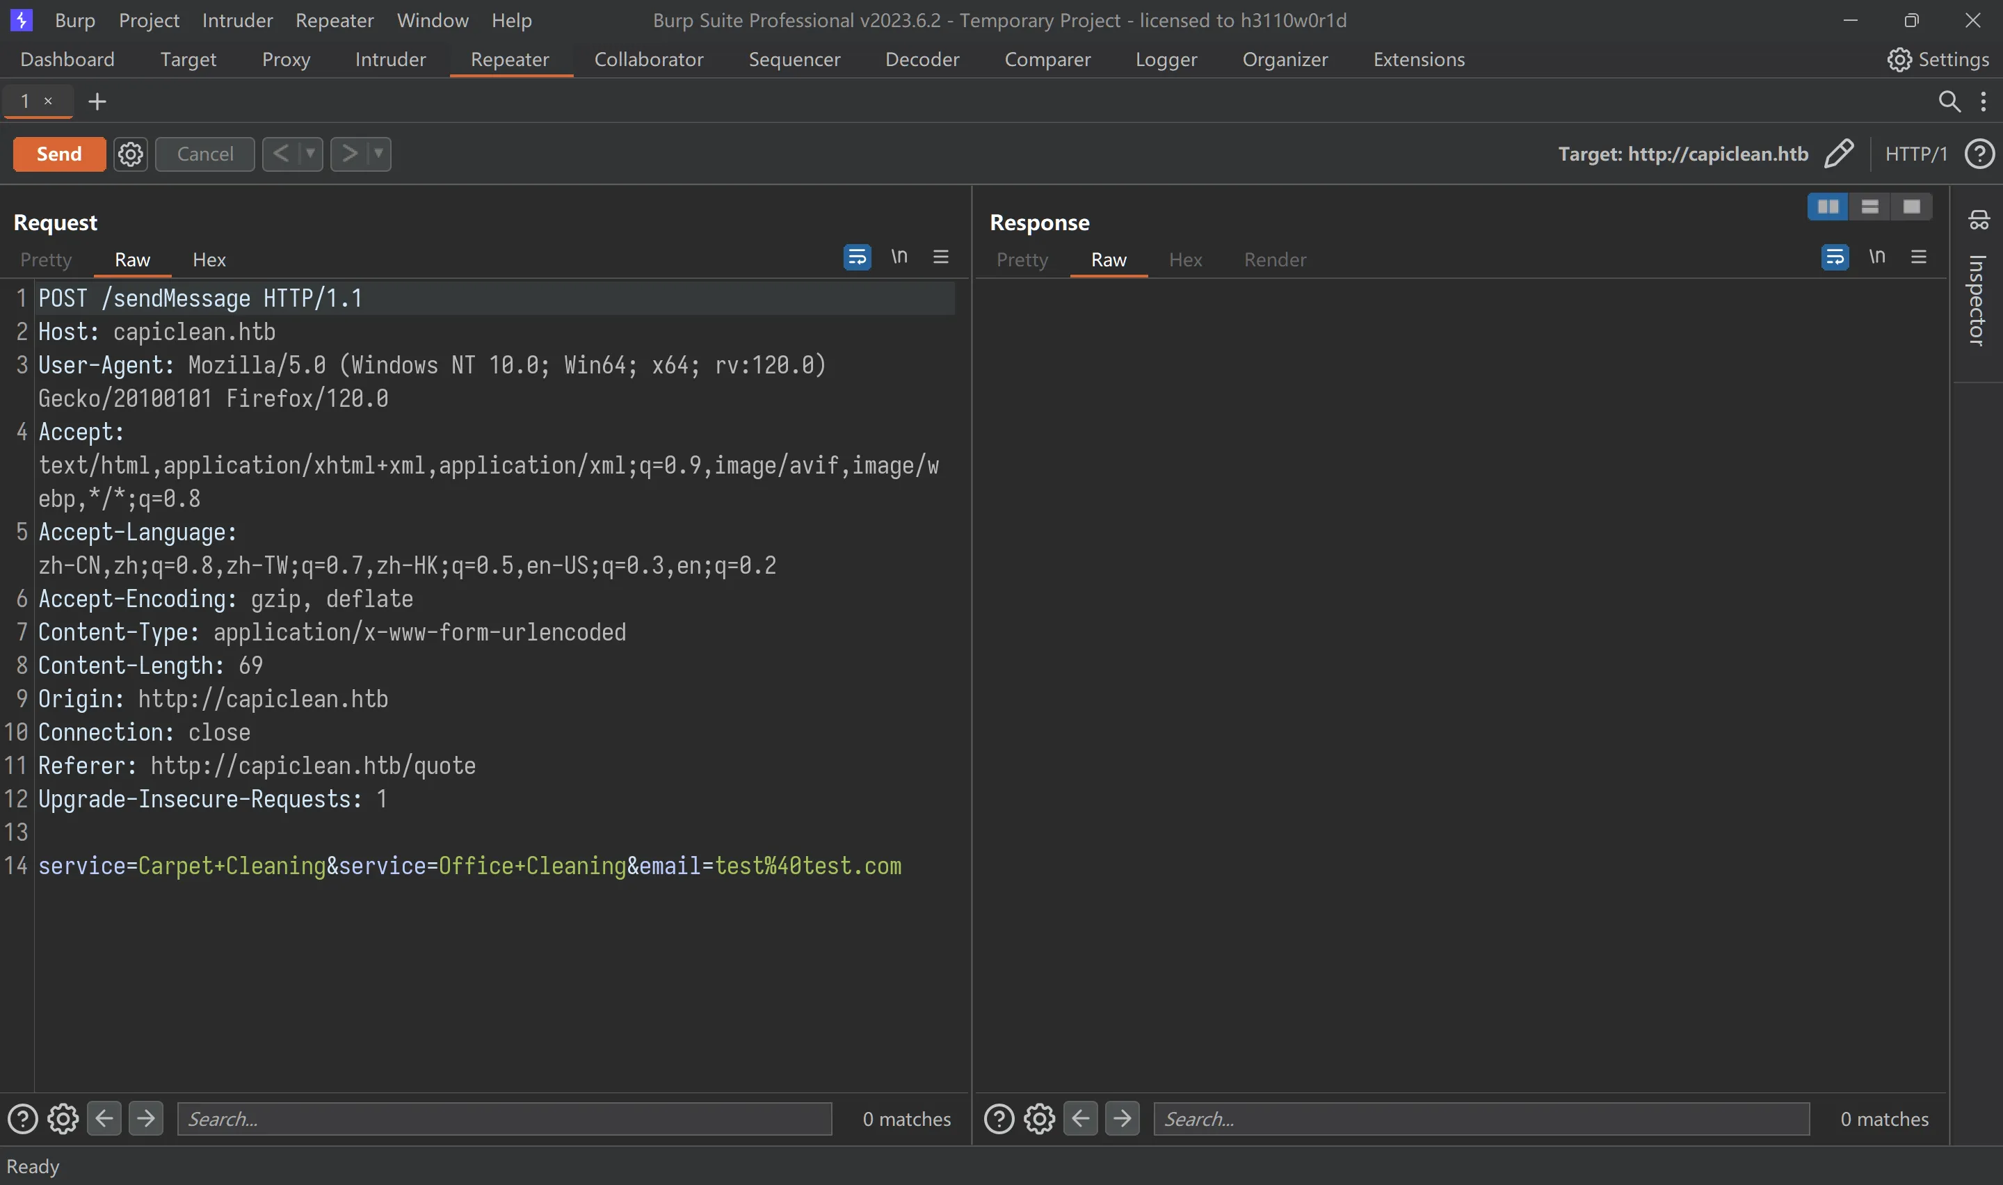Go back in Repeater request history

280,153
